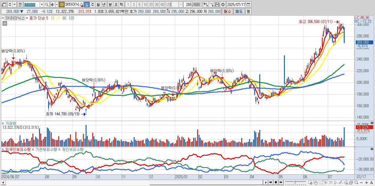The width and height of the screenshot is (375, 186).
Task: Open the add indicator candlestick icon
Action: tap(206, 4)
